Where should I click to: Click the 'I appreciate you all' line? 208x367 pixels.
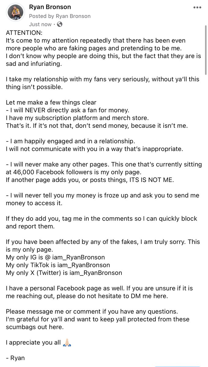pyautogui.click(x=33, y=343)
